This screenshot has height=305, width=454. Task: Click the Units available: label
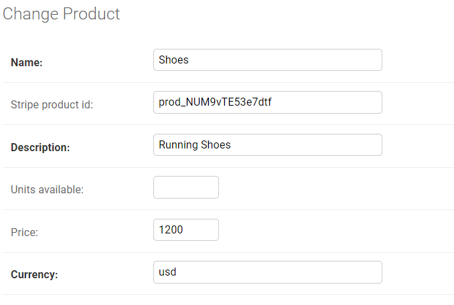tap(47, 190)
